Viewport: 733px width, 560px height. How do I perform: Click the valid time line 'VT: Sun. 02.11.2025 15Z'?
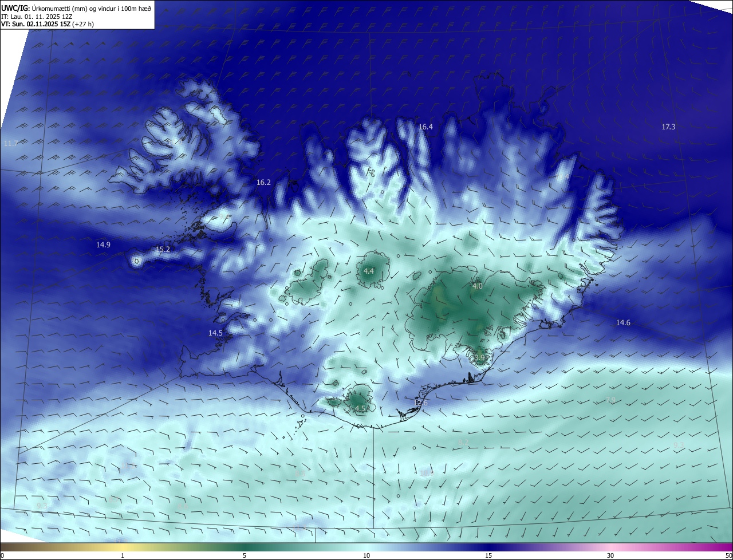click(36, 24)
